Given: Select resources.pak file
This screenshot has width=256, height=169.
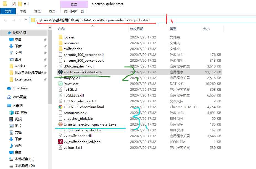Looking at the screenshot, I should click(75, 113).
